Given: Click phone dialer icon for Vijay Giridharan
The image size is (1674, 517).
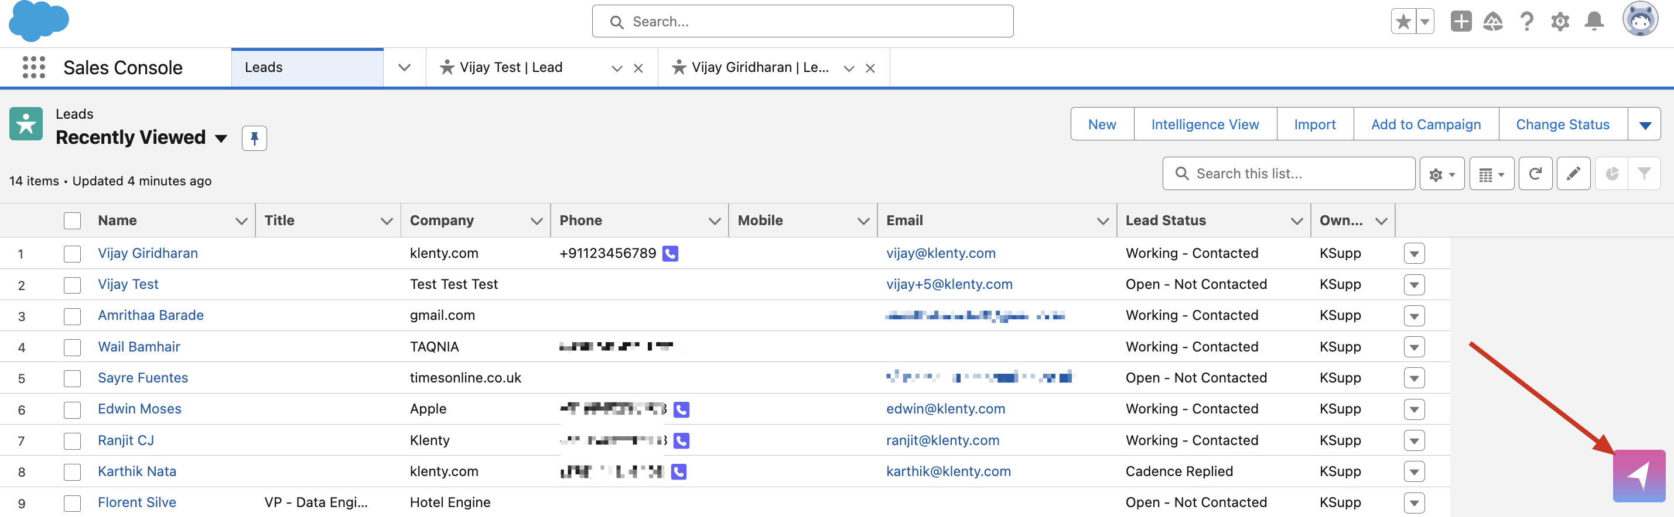Looking at the screenshot, I should pyautogui.click(x=670, y=254).
